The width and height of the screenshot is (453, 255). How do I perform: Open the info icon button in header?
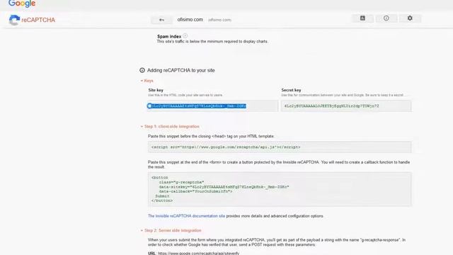(386, 18)
